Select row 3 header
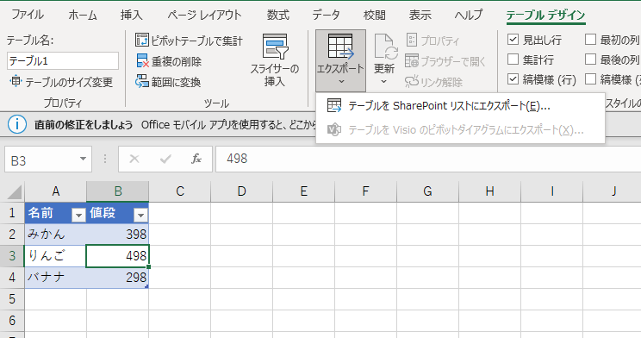This screenshot has width=641, height=338. (x=12, y=256)
